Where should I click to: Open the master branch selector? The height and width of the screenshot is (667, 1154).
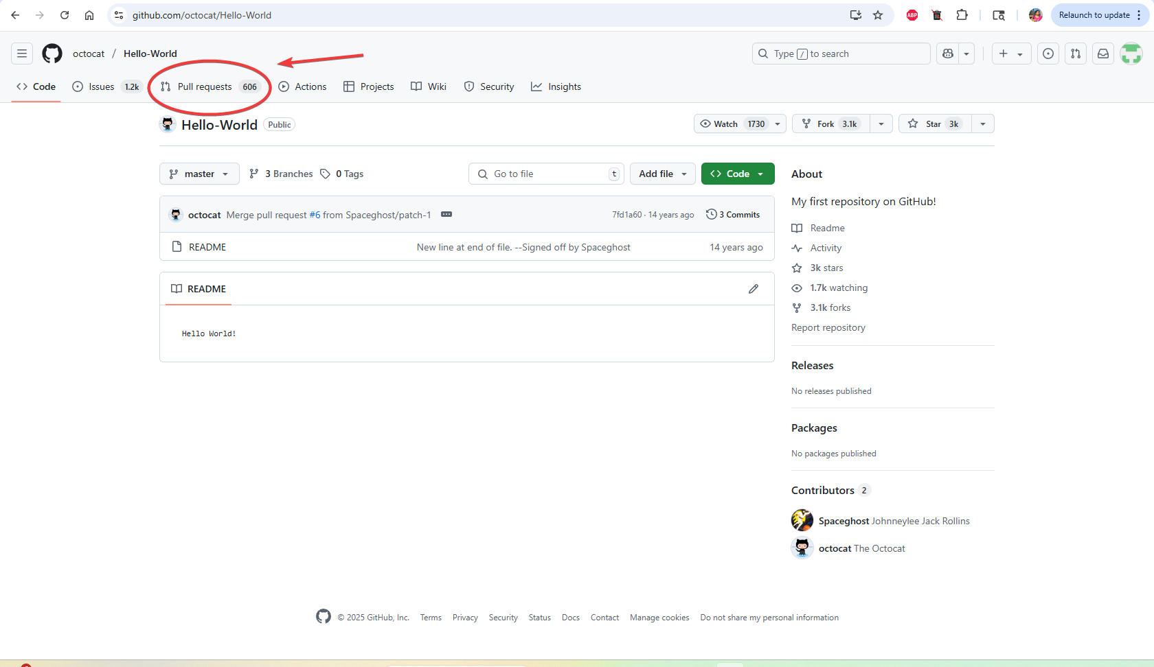[199, 174]
